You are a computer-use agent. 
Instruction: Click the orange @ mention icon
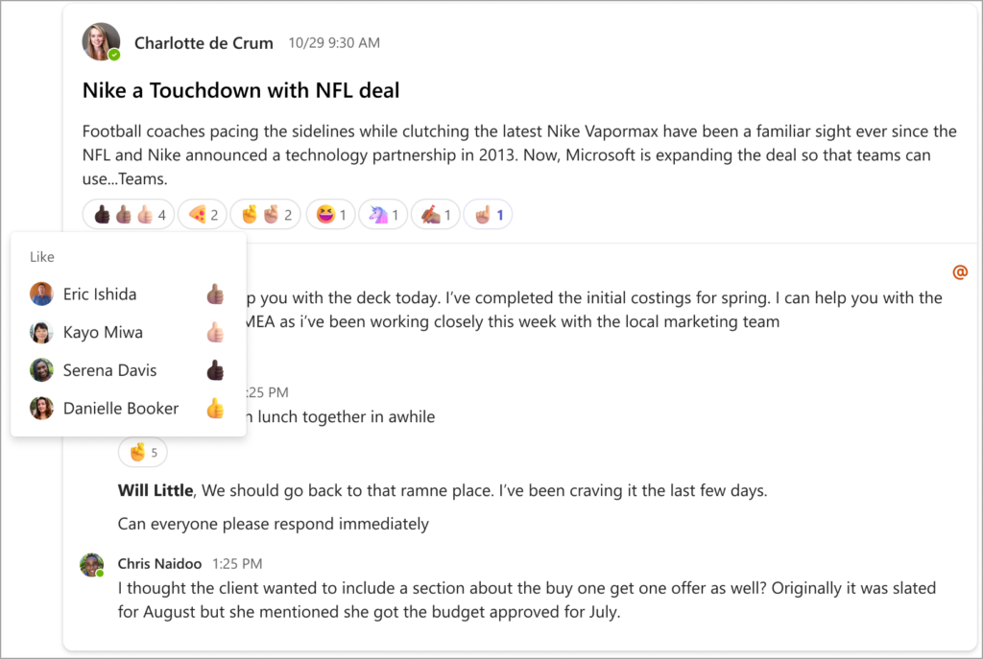pyautogui.click(x=959, y=271)
